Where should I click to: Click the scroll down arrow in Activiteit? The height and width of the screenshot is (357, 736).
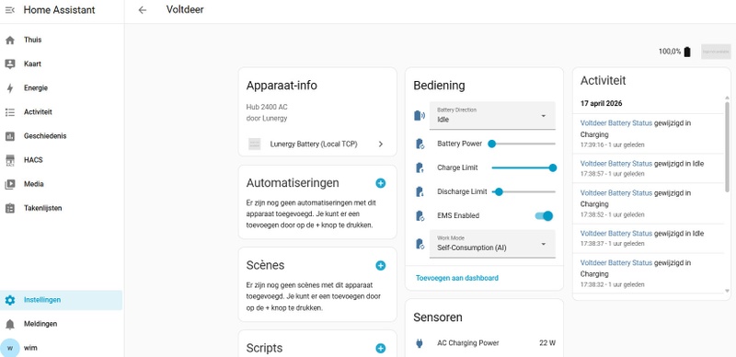coord(727,292)
